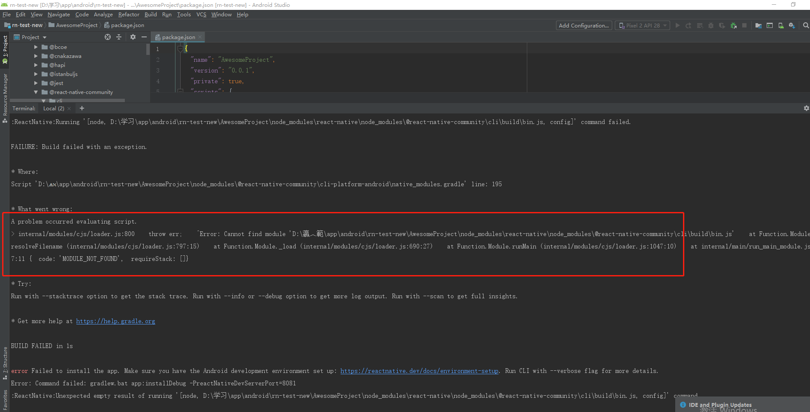Close the Local (2) terminal tab
810x412 pixels.
coord(69,109)
